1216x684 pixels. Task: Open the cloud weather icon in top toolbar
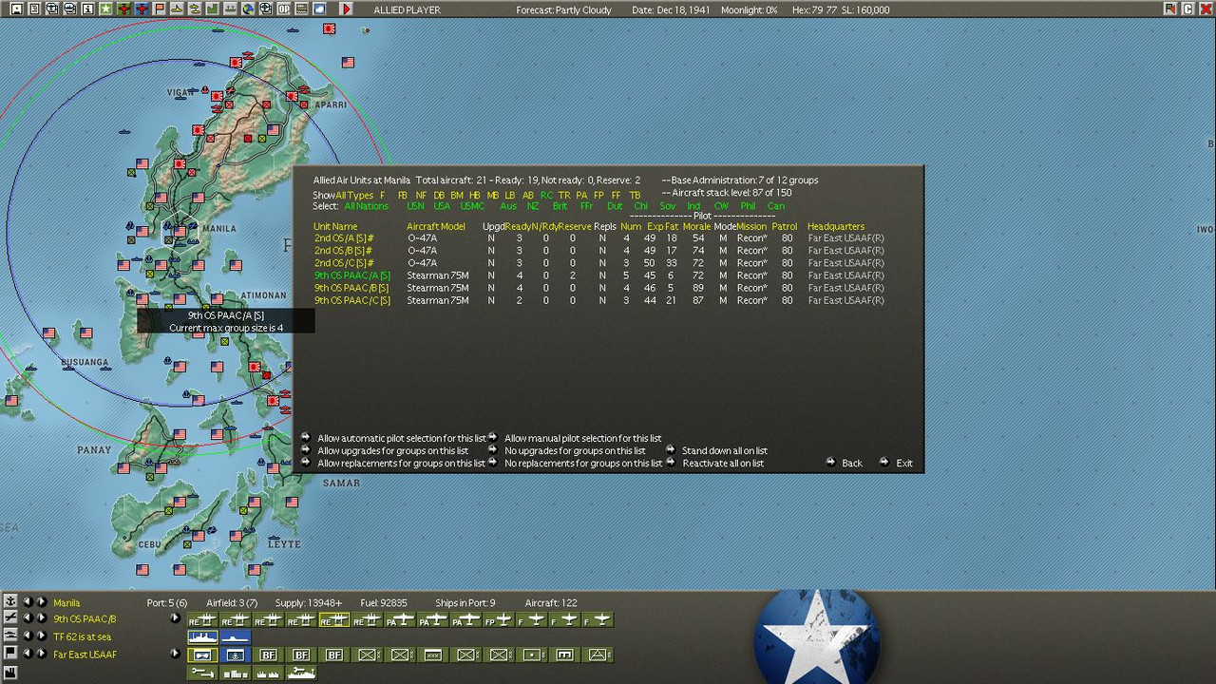320,9
